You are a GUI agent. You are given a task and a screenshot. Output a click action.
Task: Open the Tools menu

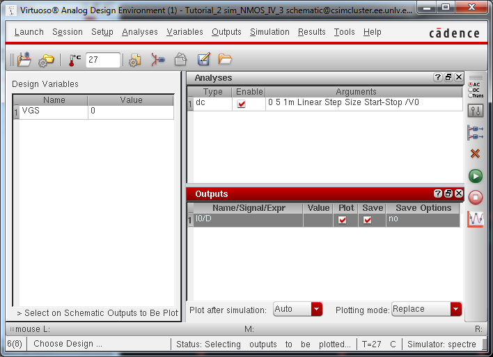[344, 32]
